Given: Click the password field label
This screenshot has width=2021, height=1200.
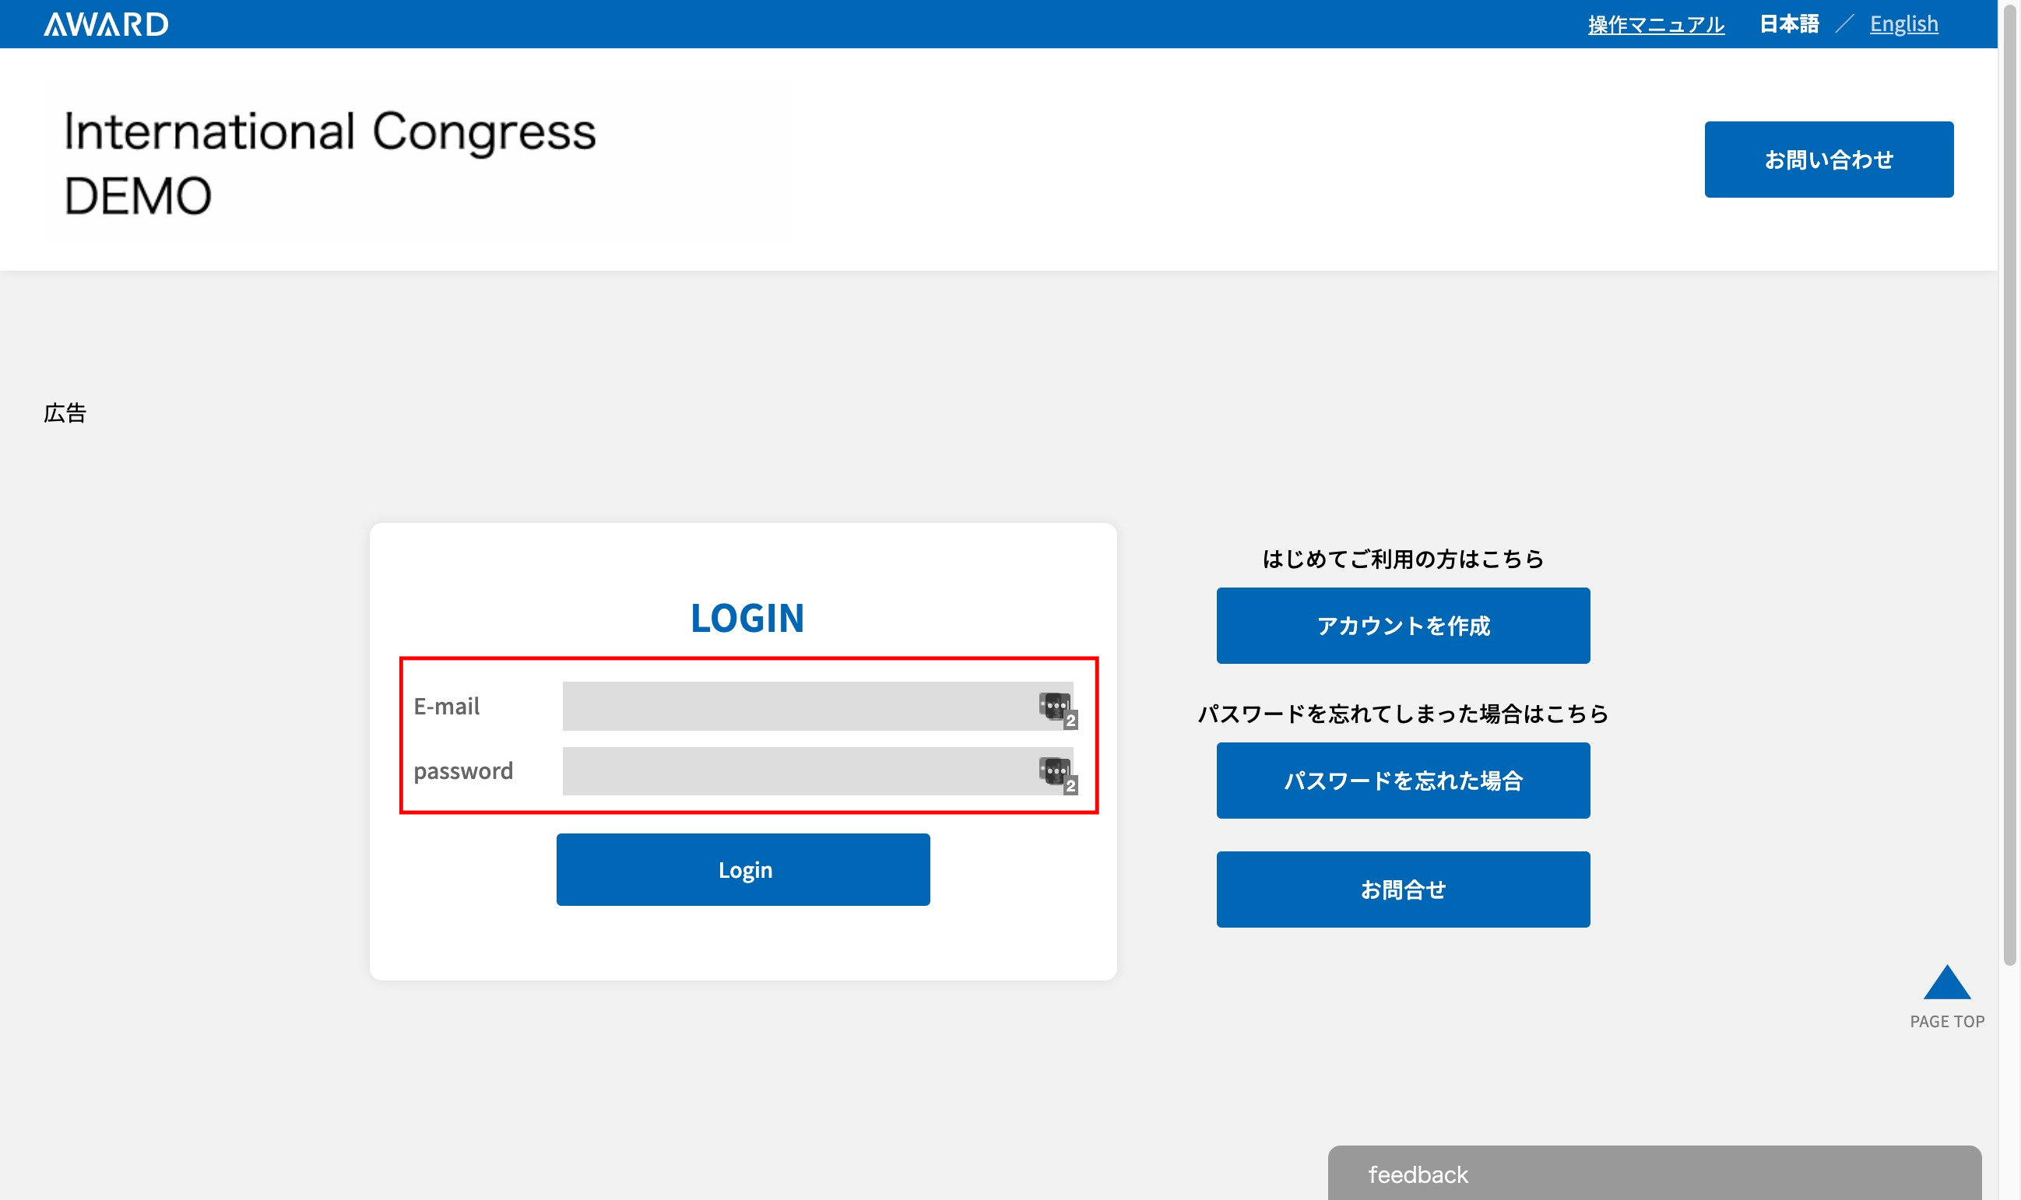Looking at the screenshot, I should click(463, 771).
